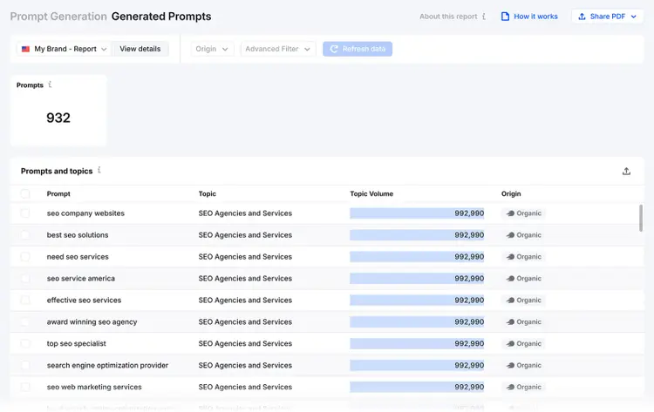654x412 pixels.
Task: Tick the effective seo services checkbox
Action: (25, 300)
